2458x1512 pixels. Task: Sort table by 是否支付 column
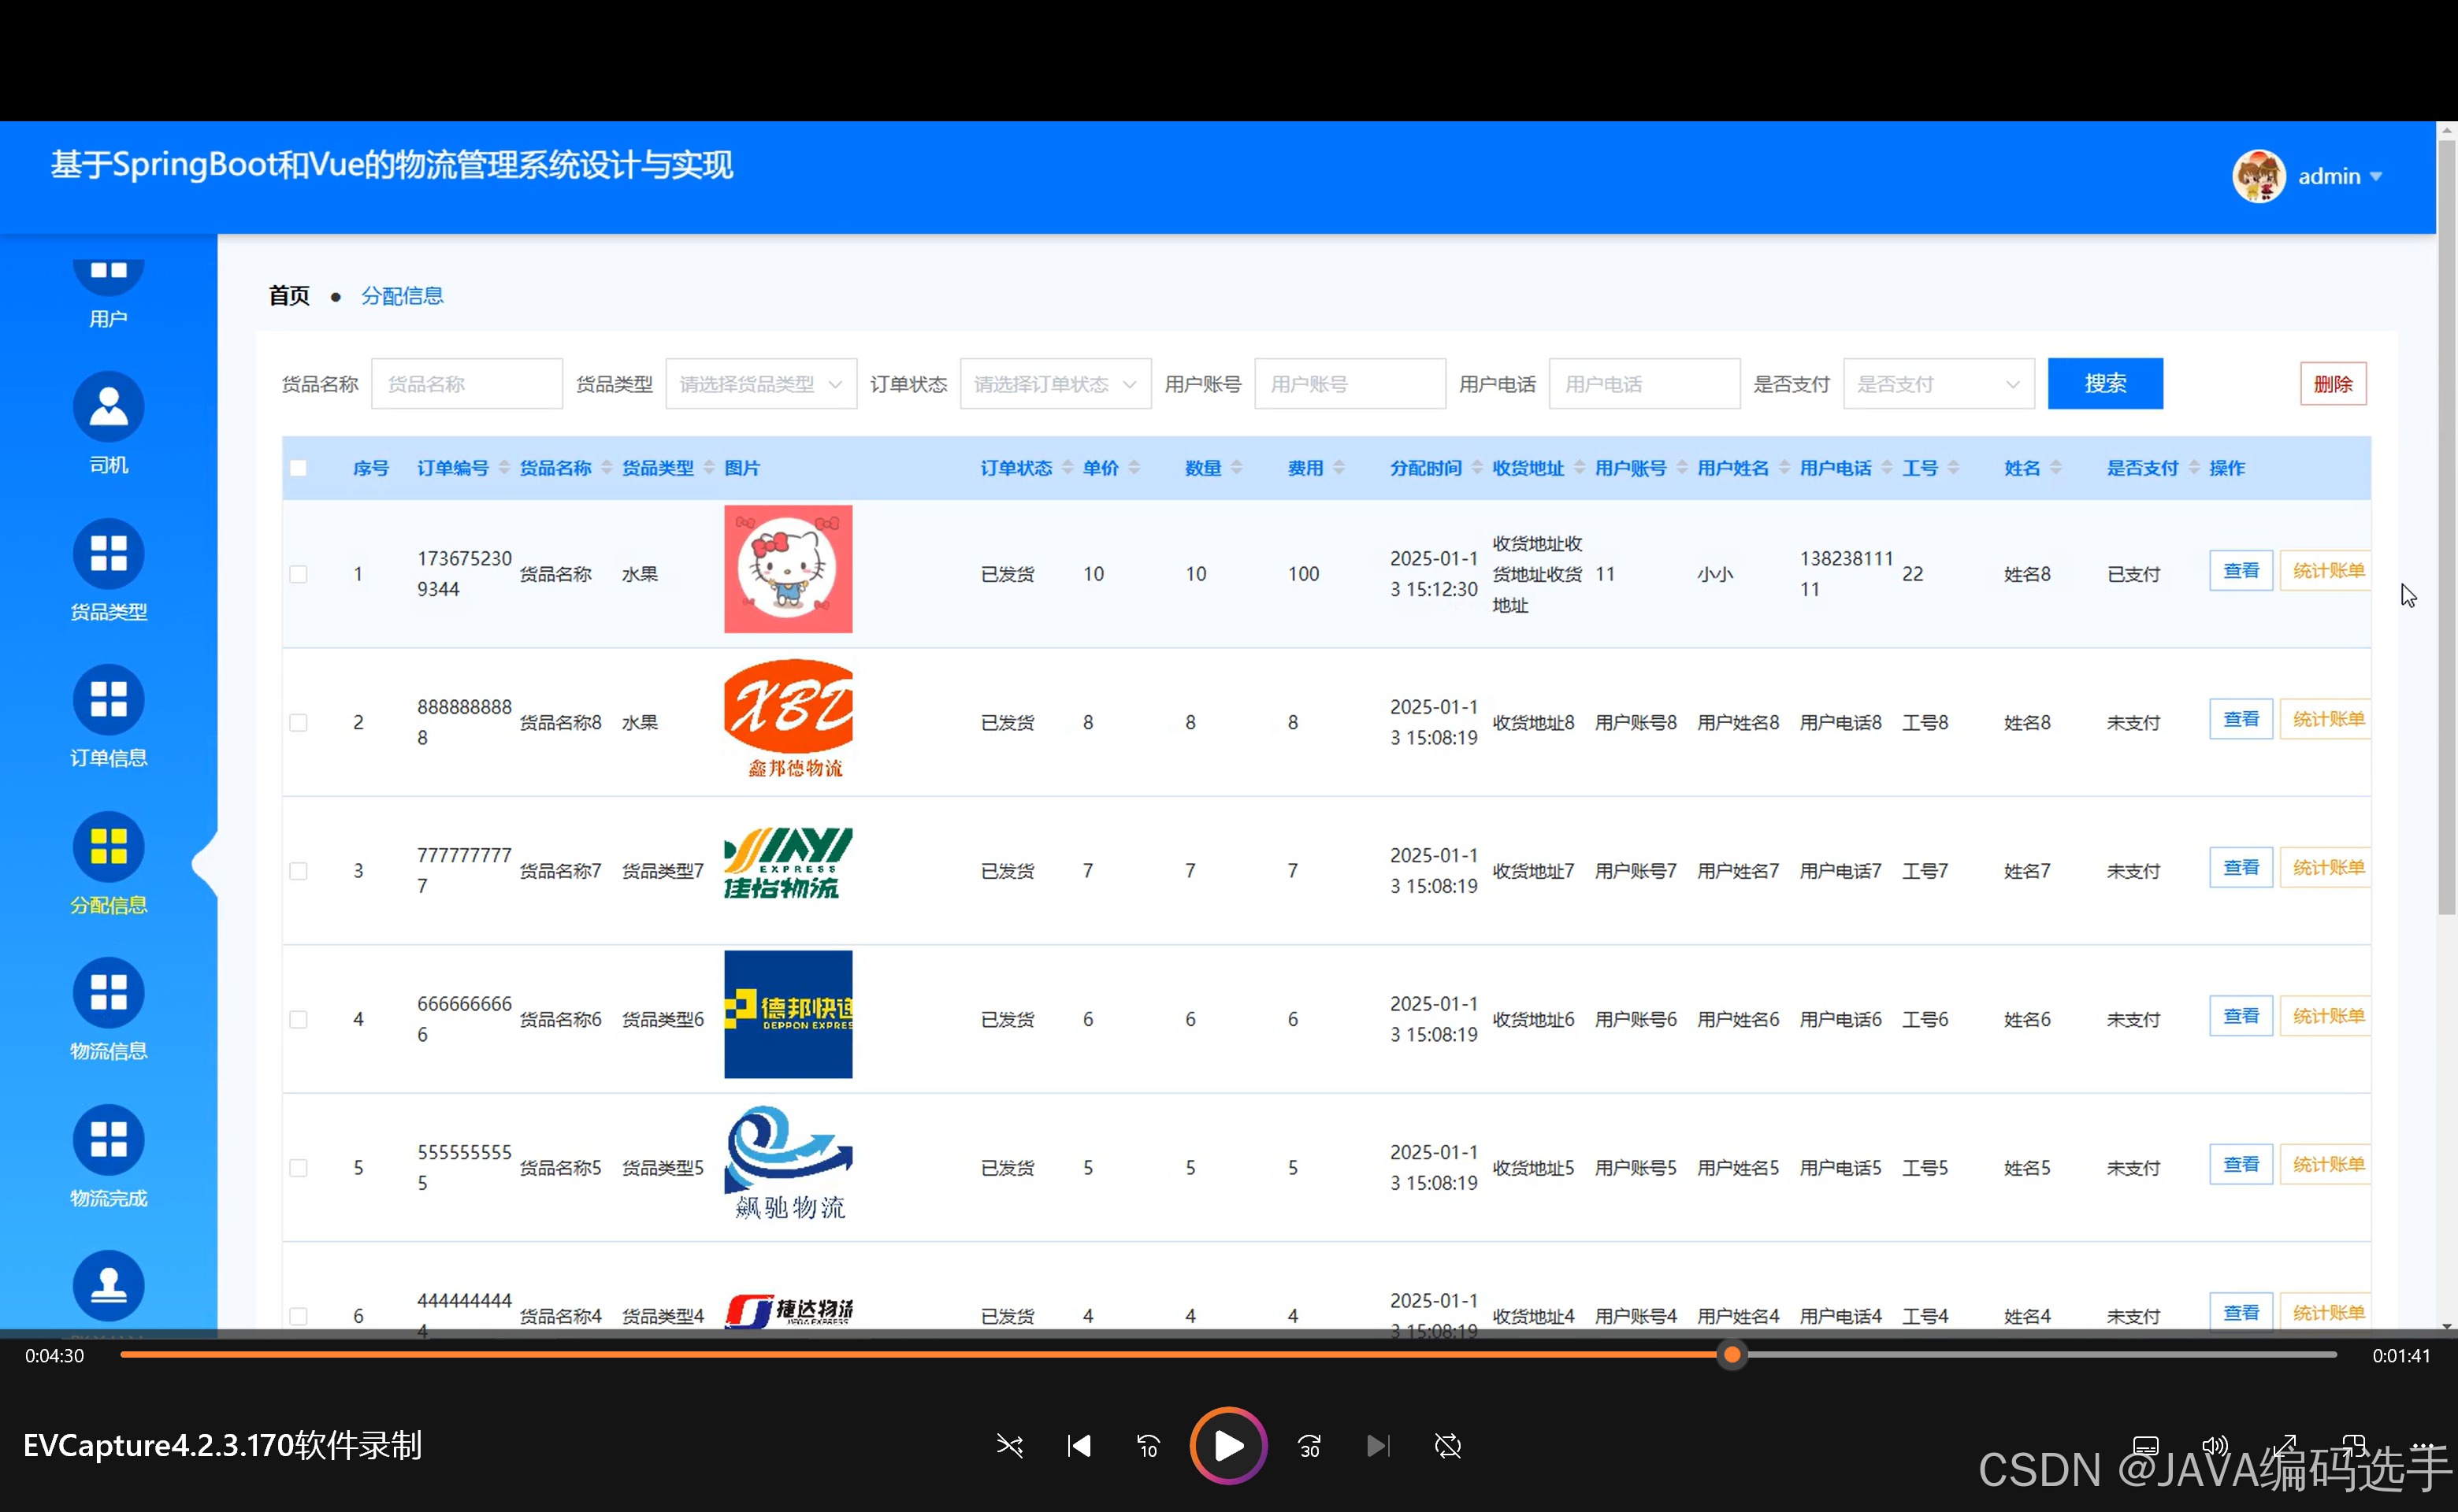click(x=2194, y=468)
